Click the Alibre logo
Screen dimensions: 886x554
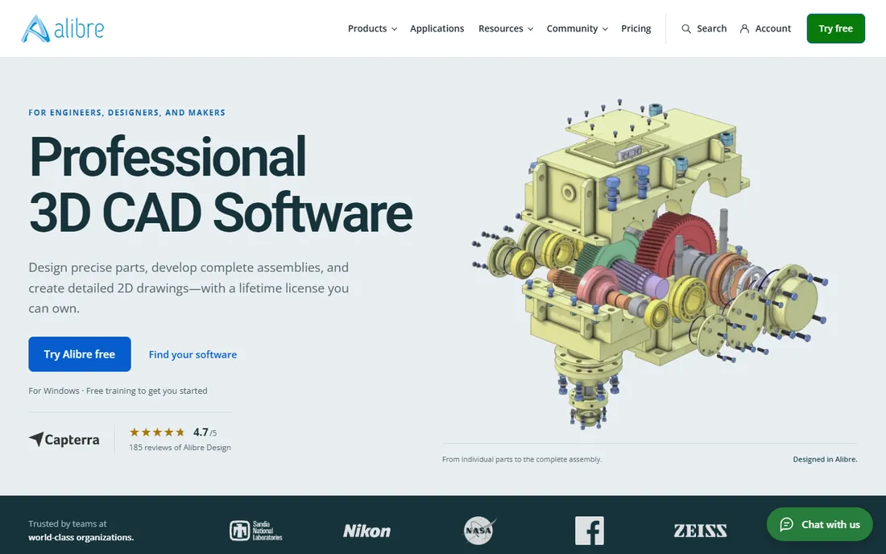pyautogui.click(x=63, y=28)
